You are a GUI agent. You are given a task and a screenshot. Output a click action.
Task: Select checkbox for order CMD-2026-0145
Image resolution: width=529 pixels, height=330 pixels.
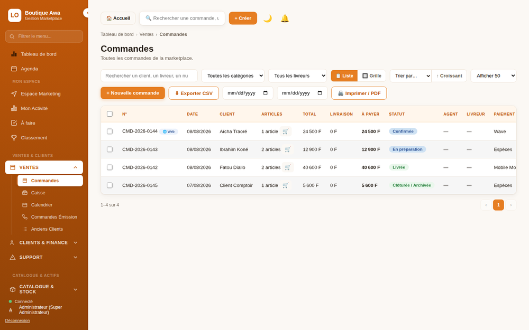110,185
